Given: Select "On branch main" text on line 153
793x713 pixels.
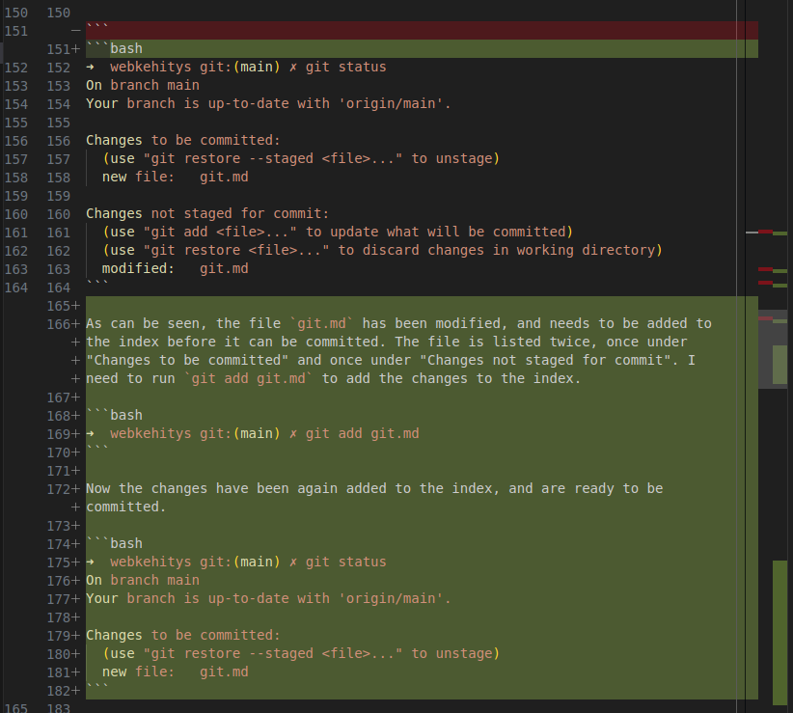Looking at the screenshot, I should point(142,86).
